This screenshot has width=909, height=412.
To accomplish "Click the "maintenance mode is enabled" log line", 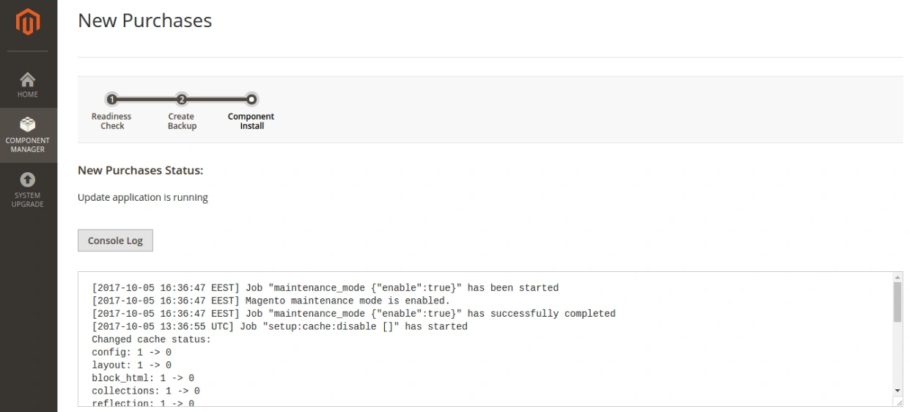I will click(x=271, y=301).
